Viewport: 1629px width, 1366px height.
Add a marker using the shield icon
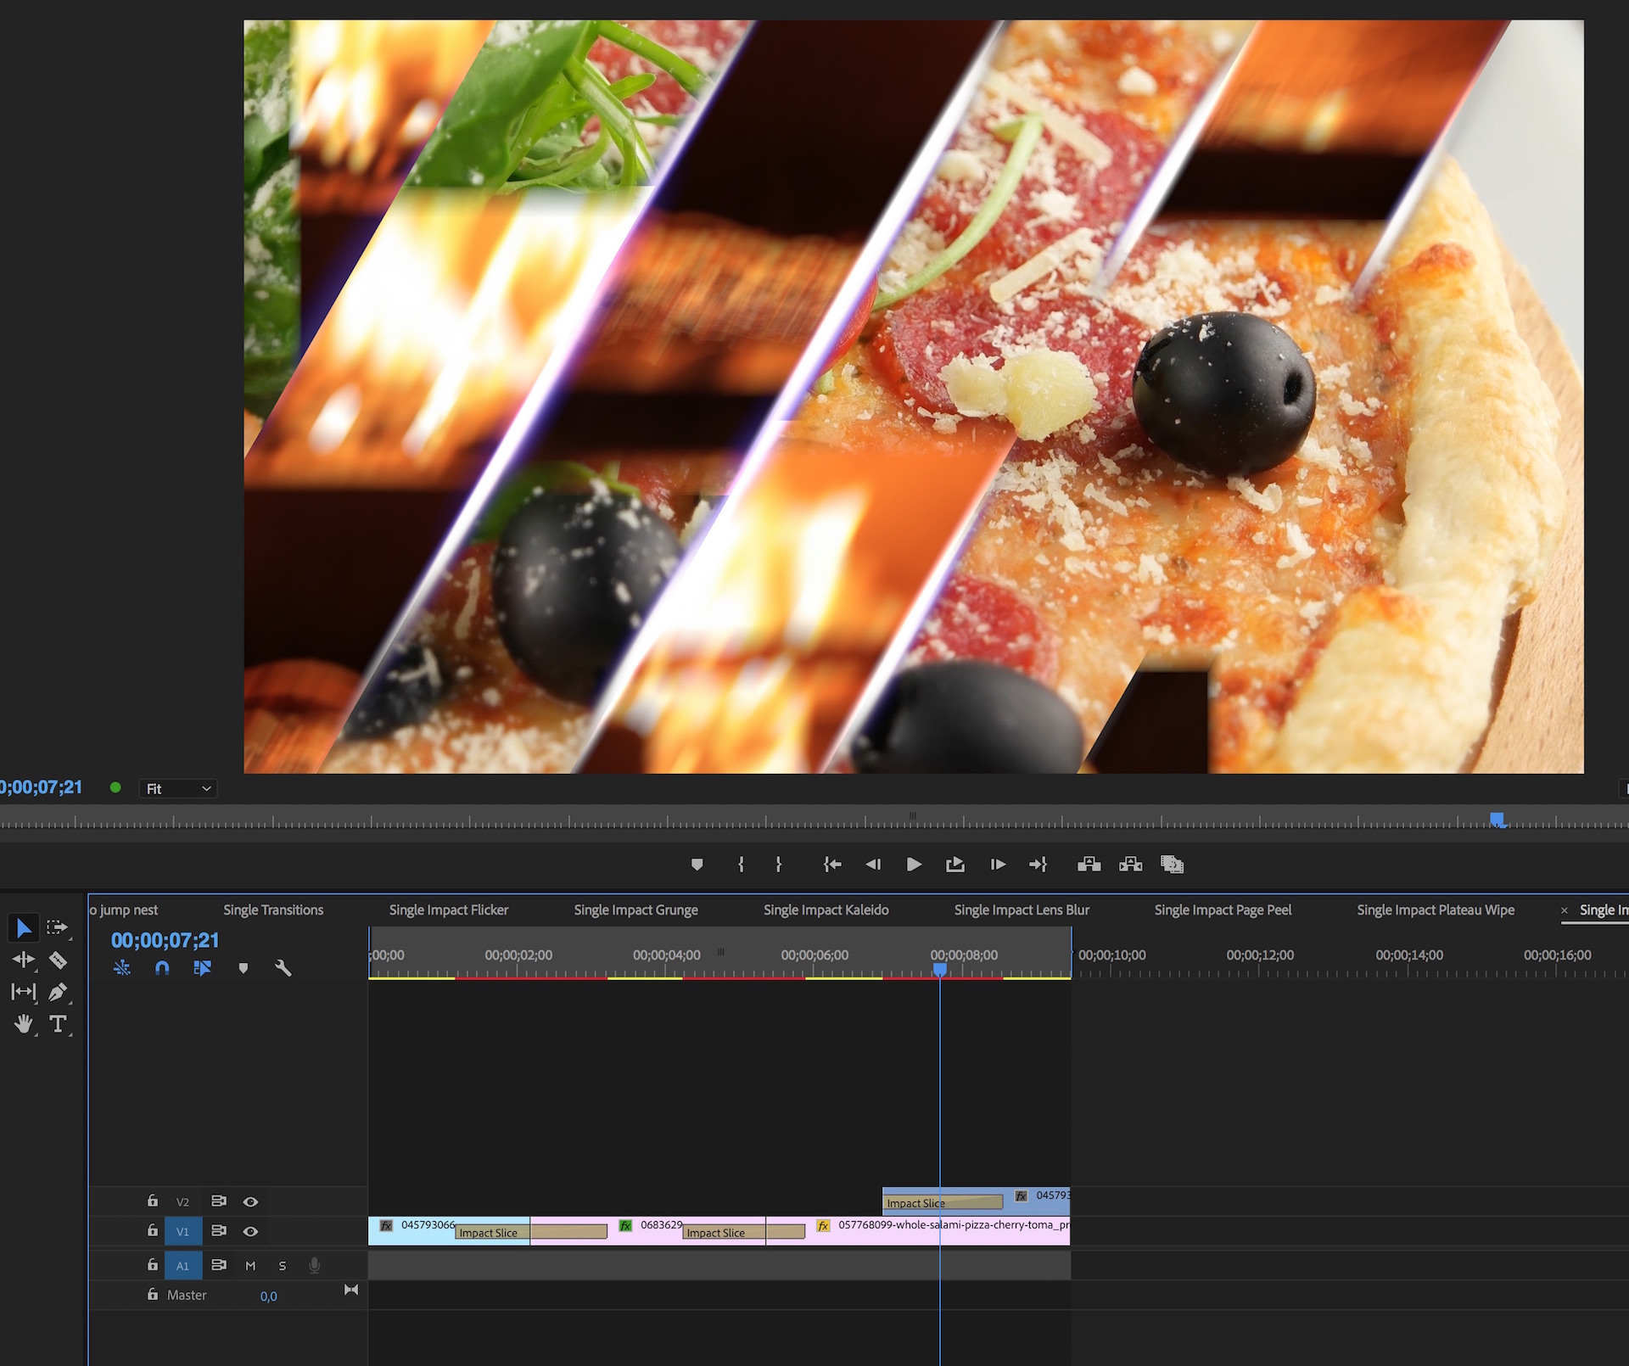click(x=244, y=967)
